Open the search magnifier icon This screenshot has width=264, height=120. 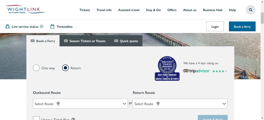tap(250, 10)
